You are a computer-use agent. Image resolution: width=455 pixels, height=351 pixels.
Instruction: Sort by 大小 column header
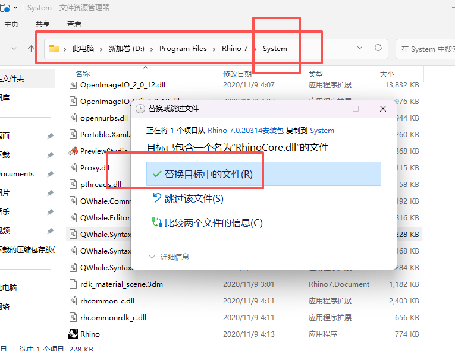[x=387, y=74]
